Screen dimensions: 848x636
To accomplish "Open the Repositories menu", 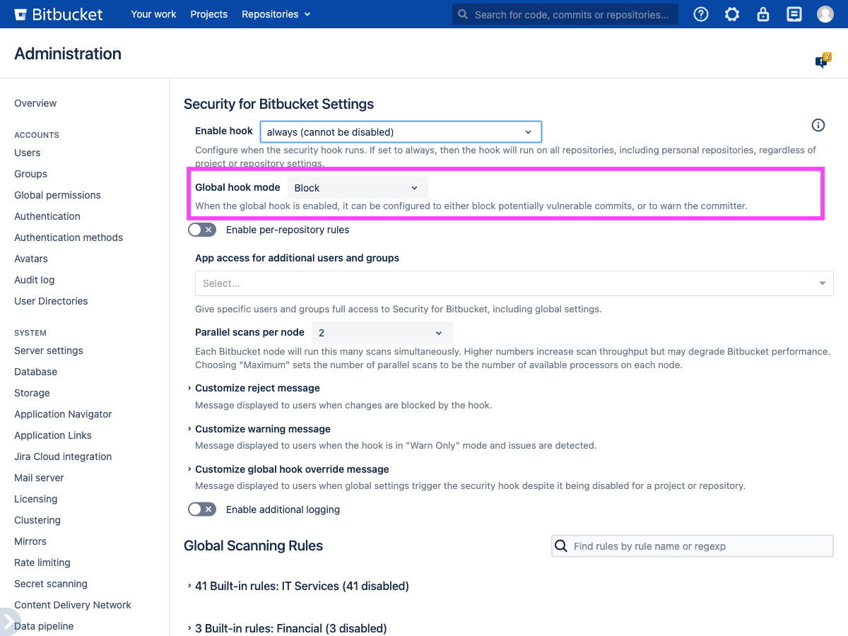I will (276, 14).
